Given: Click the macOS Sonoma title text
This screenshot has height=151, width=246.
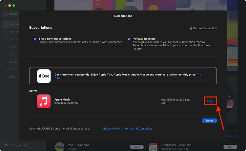Looking at the screenshot, I should coord(78,145).
